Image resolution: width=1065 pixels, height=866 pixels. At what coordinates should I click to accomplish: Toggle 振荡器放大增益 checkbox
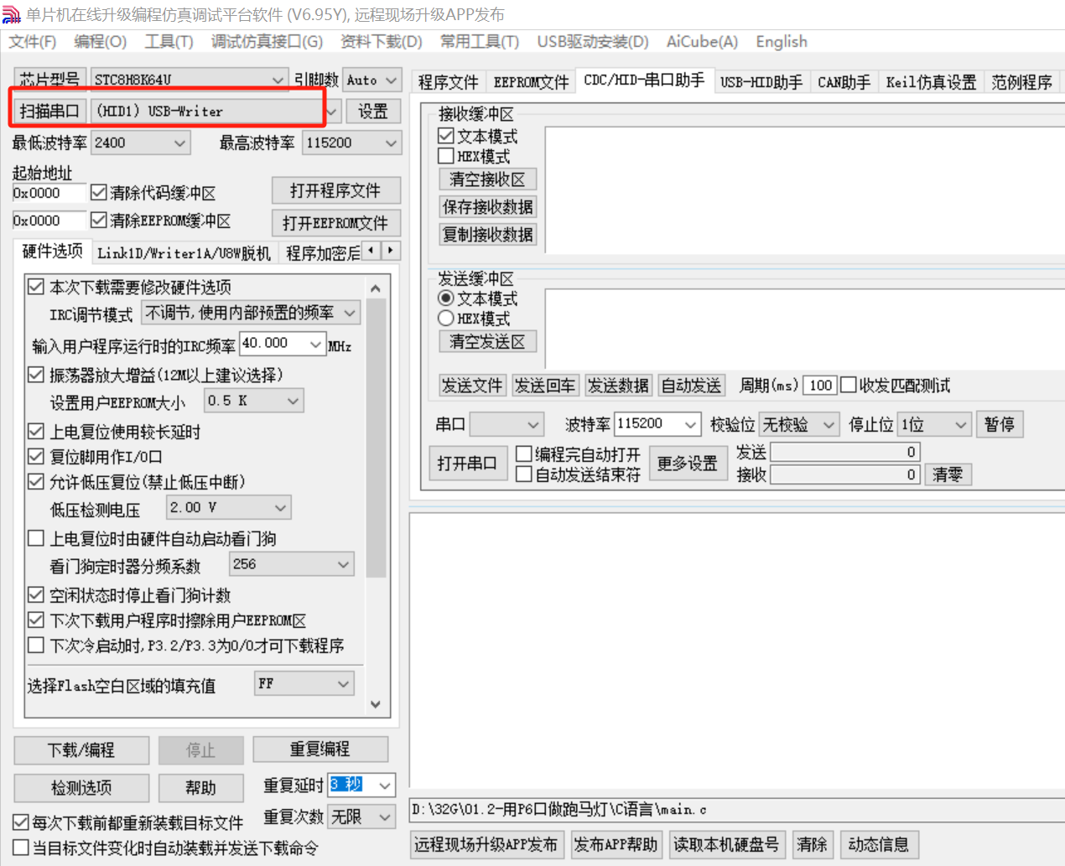pyautogui.click(x=36, y=374)
